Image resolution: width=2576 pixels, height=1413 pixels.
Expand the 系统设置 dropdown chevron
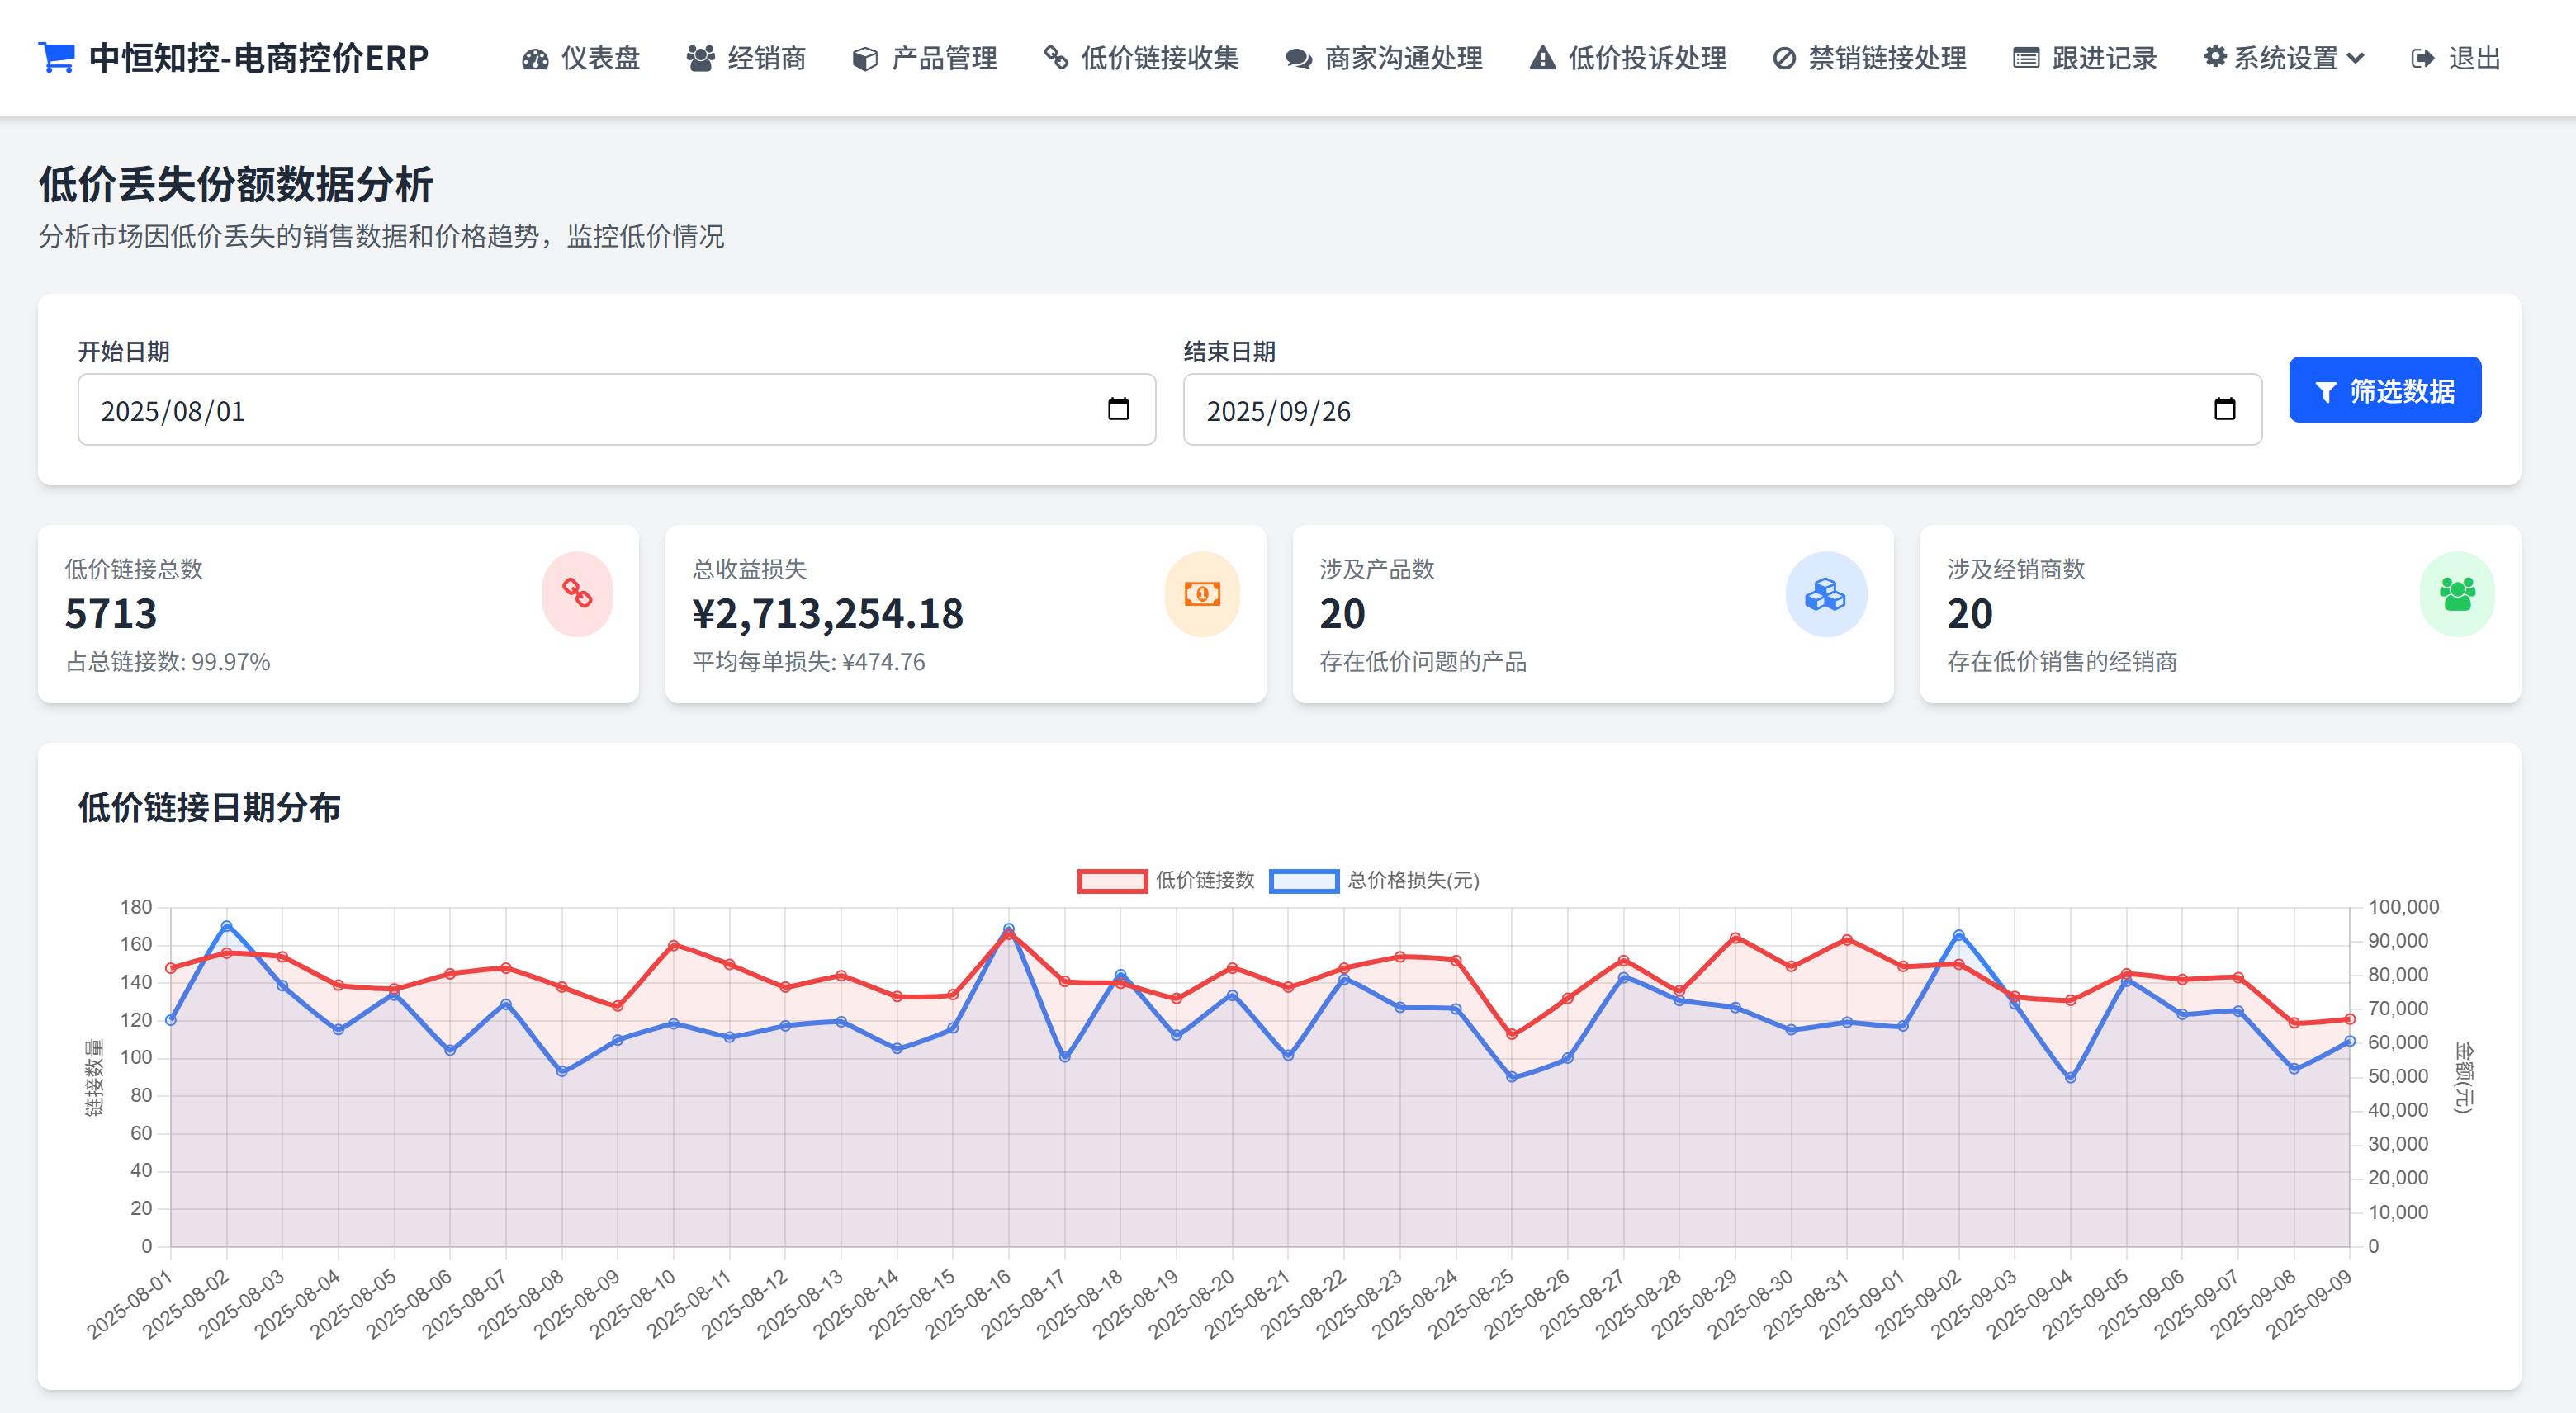(2357, 58)
